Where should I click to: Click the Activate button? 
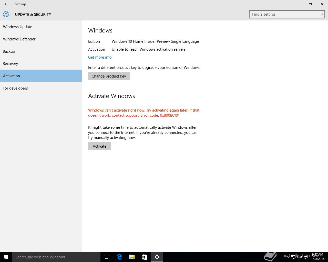coord(100,146)
